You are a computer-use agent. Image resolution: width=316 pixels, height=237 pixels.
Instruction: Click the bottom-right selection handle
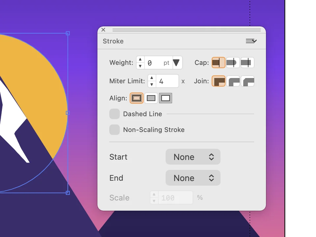[x=68, y=193]
